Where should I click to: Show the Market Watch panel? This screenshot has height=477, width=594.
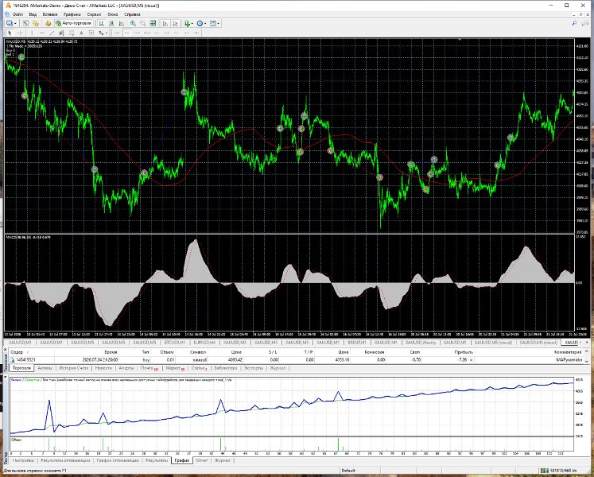25,24
